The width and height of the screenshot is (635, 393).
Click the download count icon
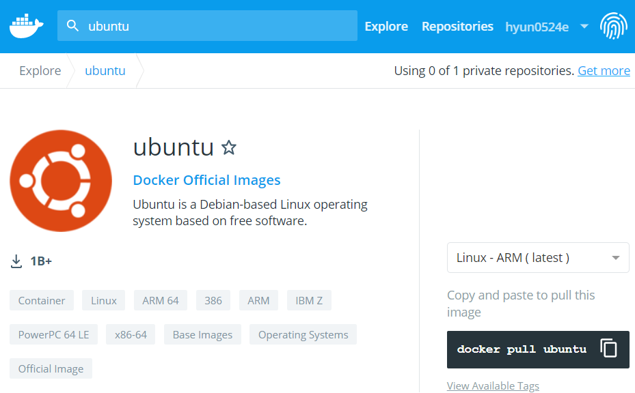coord(16,261)
